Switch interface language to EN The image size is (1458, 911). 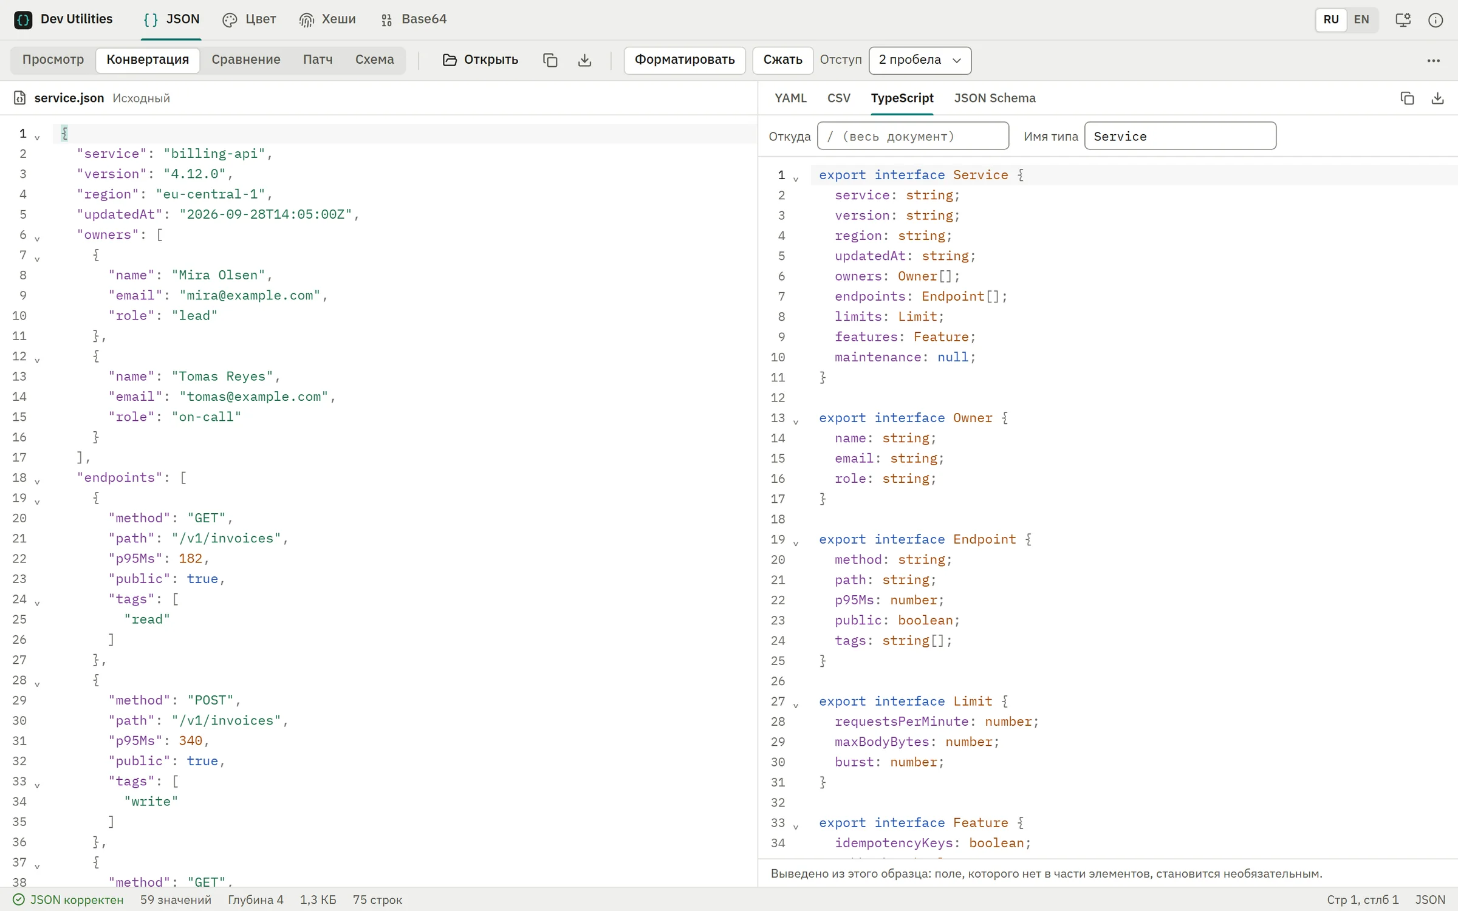point(1362,19)
